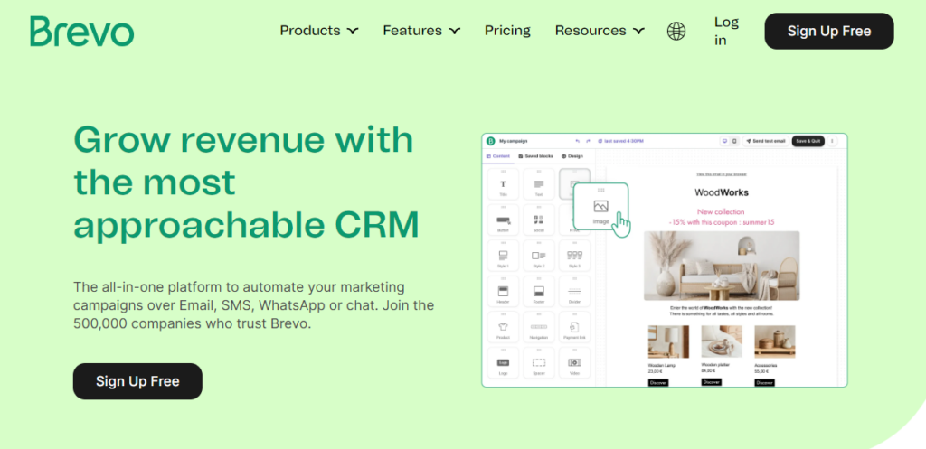The height and width of the screenshot is (449, 926).
Task: Click the Grow revenue headline
Action: (246, 182)
